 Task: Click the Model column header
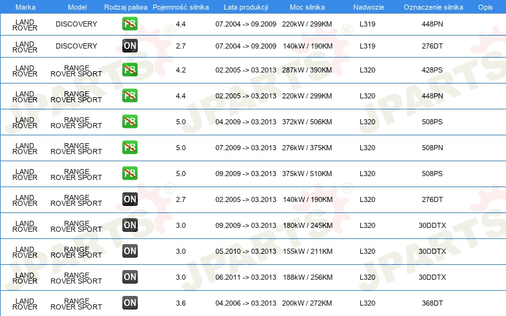coord(77,7)
